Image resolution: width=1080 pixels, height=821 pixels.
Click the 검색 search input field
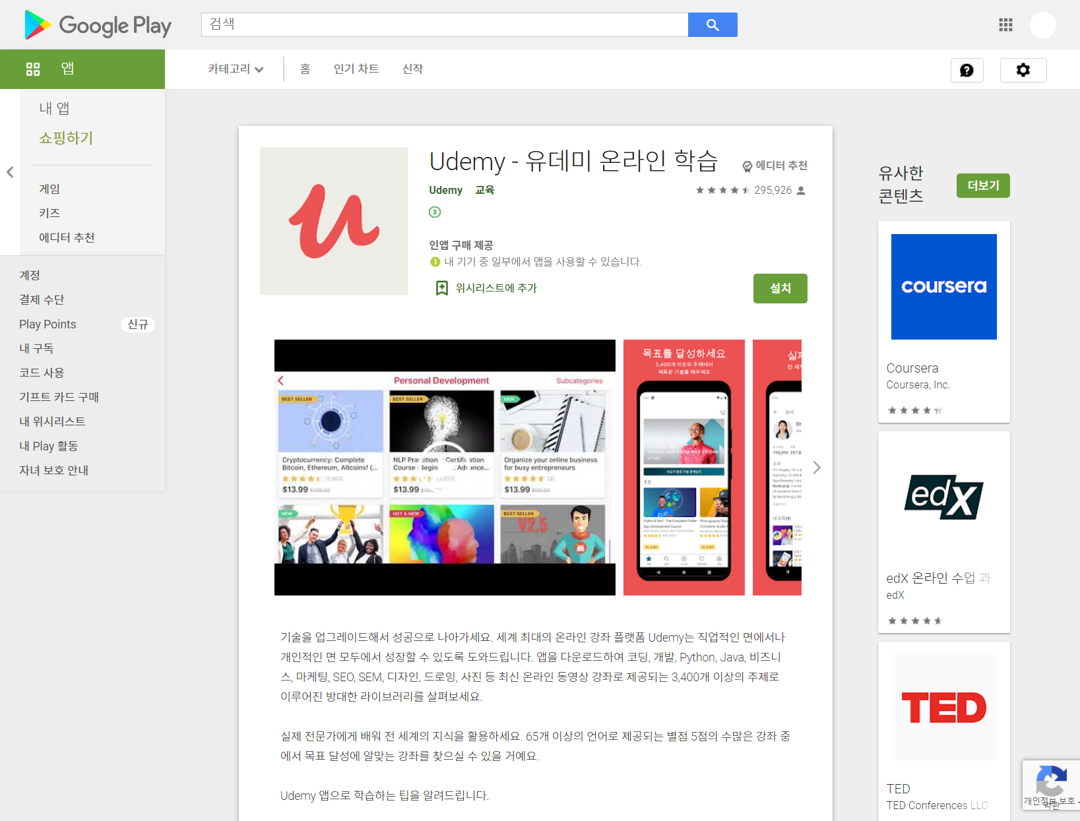pos(445,25)
